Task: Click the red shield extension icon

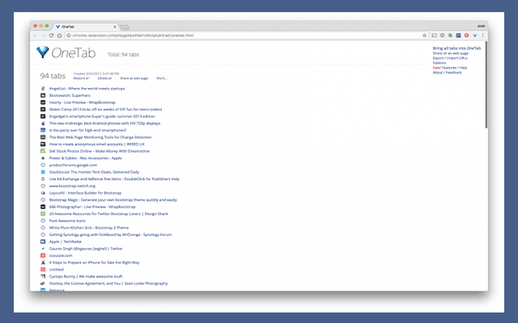Action: click(466, 36)
